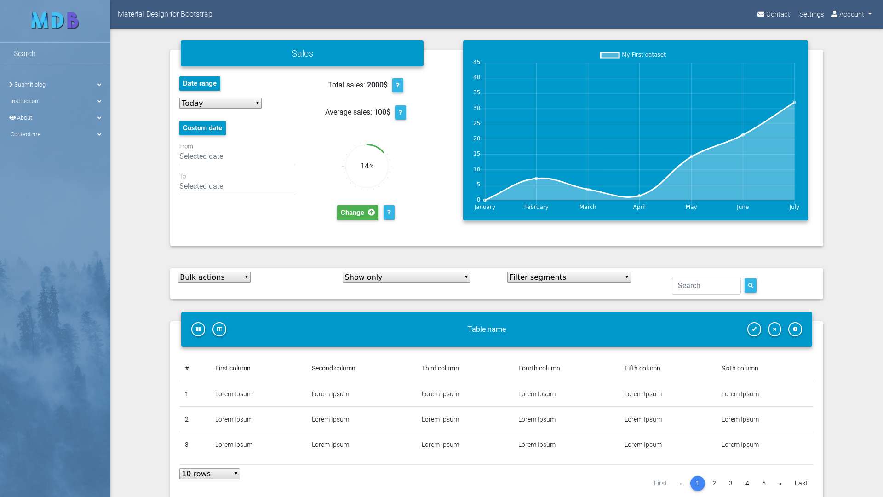Open the Bulk actions dropdown
This screenshot has height=497, width=883.
coord(214,277)
